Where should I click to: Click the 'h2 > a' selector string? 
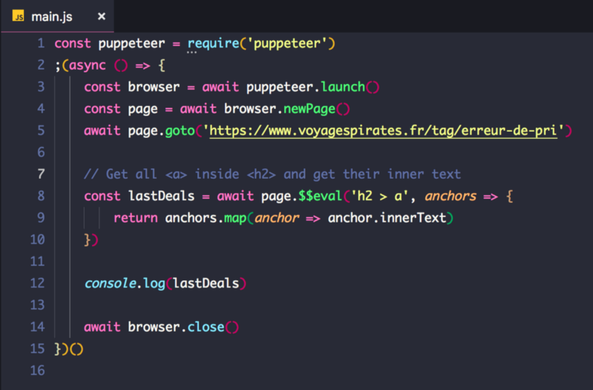click(380, 196)
